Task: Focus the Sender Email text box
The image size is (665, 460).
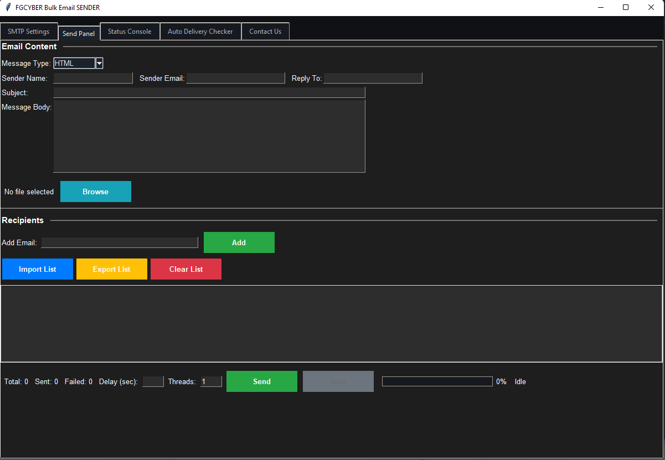Action: pos(235,78)
